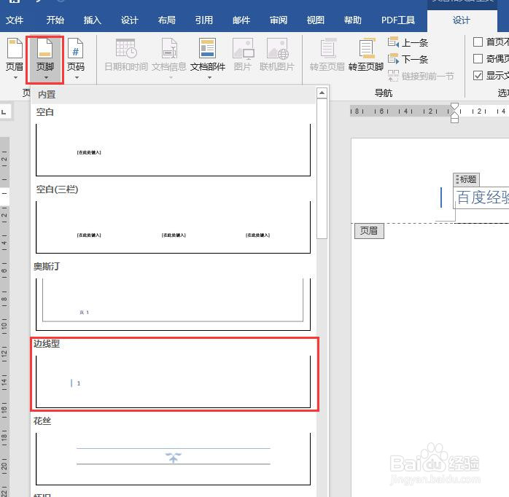Screen dimensions: 509x497
Task: Click the 图片 picture icon
Action: click(x=243, y=49)
